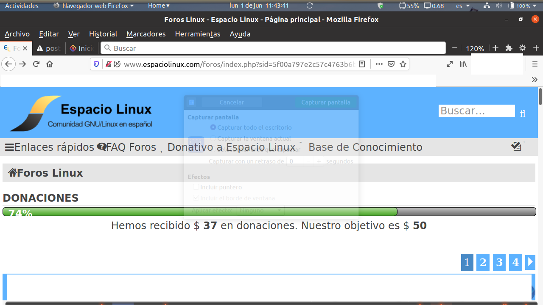Zoom out with the minus button

tap(455, 48)
